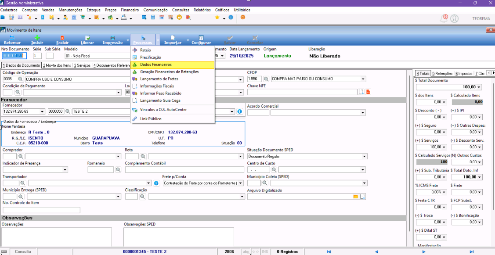
Task: Click the blue info icon in top toolbar
Action: [x=231, y=18]
